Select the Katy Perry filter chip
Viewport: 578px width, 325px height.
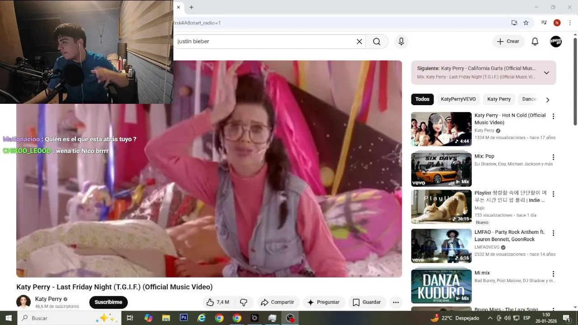(499, 99)
